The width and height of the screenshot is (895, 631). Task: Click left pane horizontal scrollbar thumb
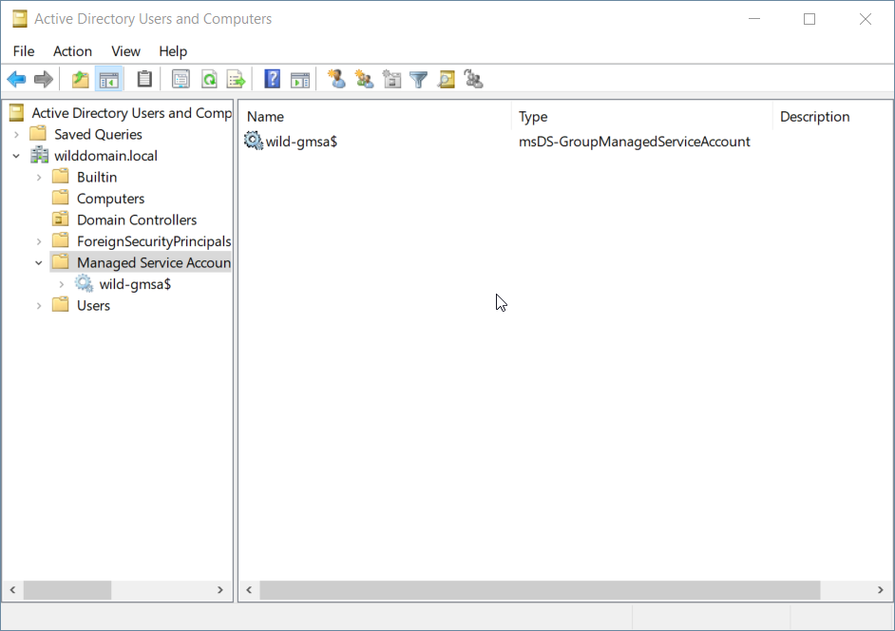[x=67, y=590]
